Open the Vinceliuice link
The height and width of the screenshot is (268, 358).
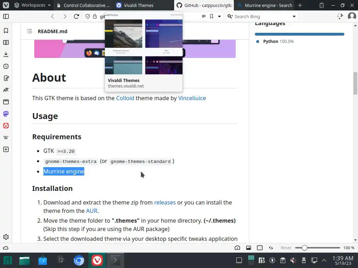[x=192, y=98]
